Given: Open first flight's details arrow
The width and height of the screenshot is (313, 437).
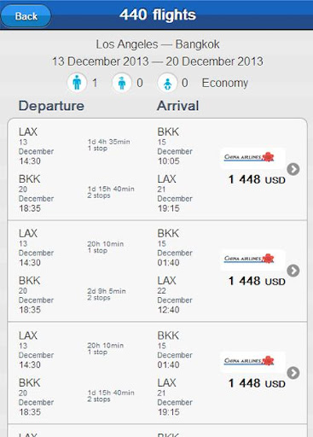Looking at the screenshot, I should [x=293, y=169].
